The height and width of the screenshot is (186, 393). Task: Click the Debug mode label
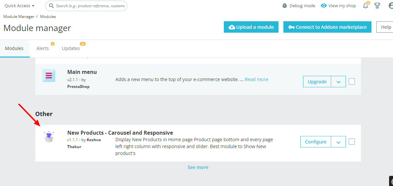pos(302,6)
